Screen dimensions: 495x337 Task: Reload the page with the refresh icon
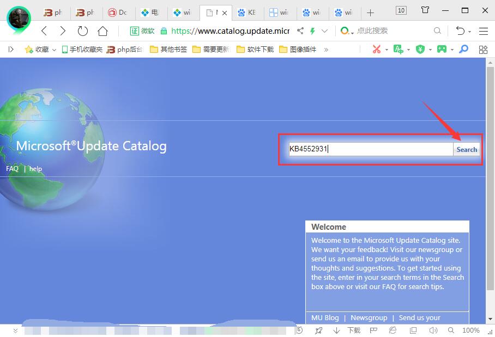pyautogui.click(x=83, y=31)
